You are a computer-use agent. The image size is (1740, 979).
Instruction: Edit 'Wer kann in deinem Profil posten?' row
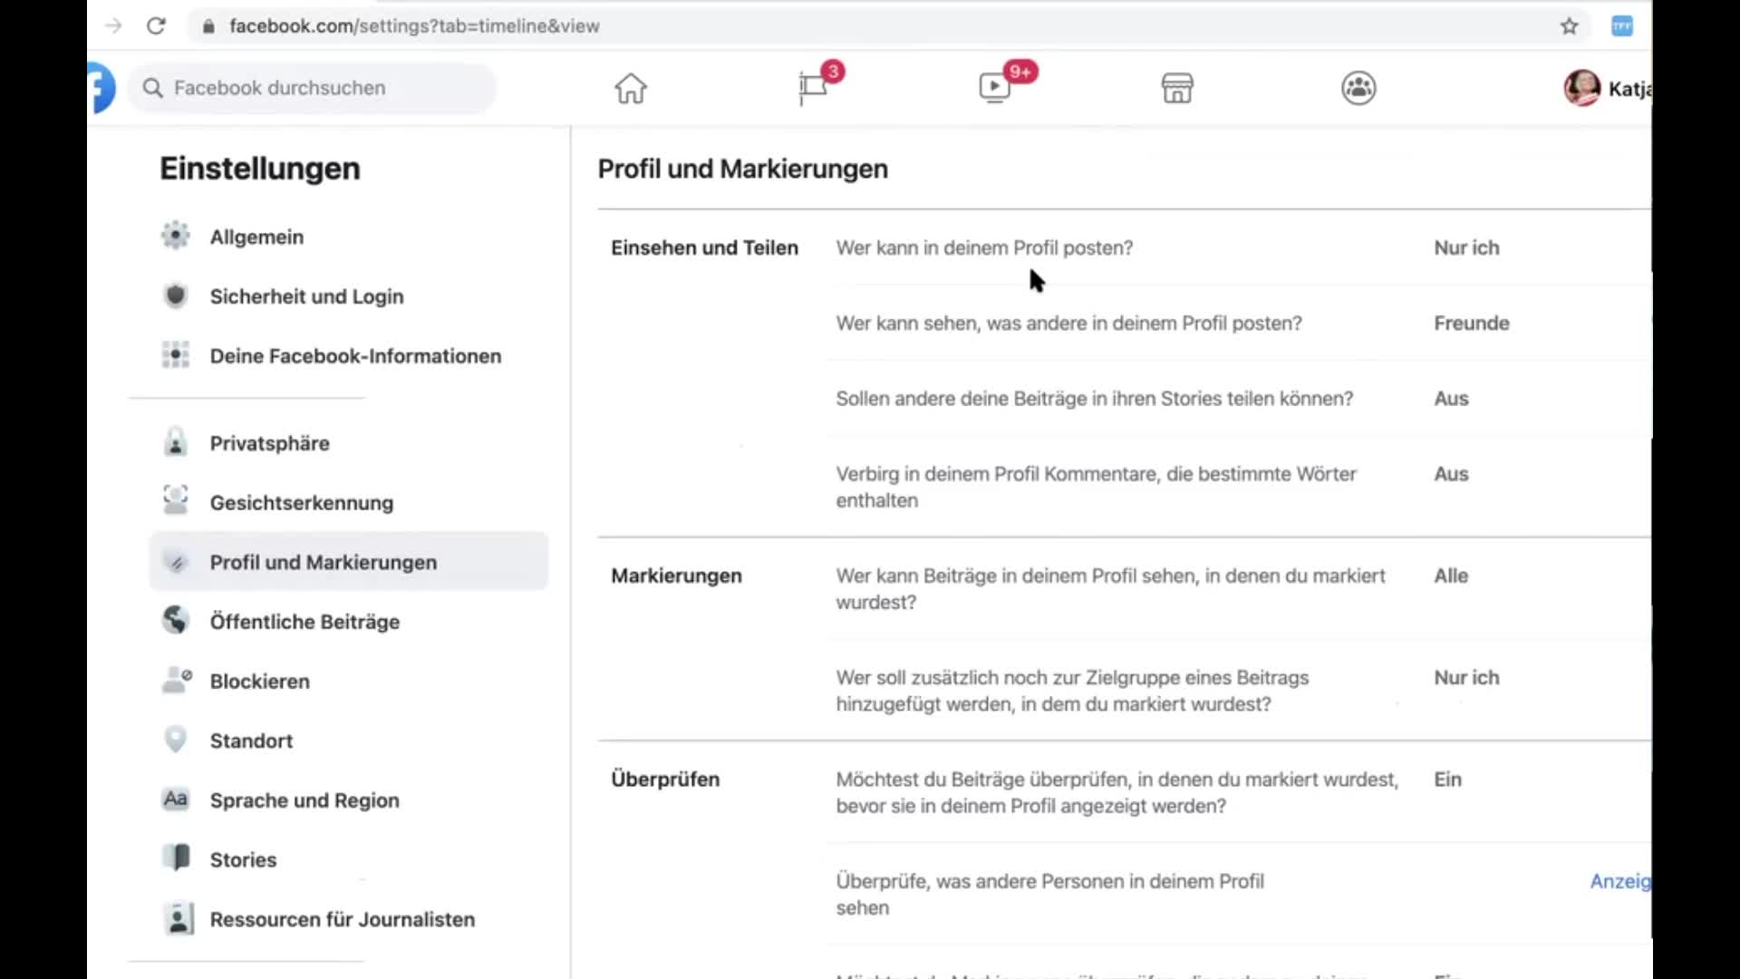(984, 248)
